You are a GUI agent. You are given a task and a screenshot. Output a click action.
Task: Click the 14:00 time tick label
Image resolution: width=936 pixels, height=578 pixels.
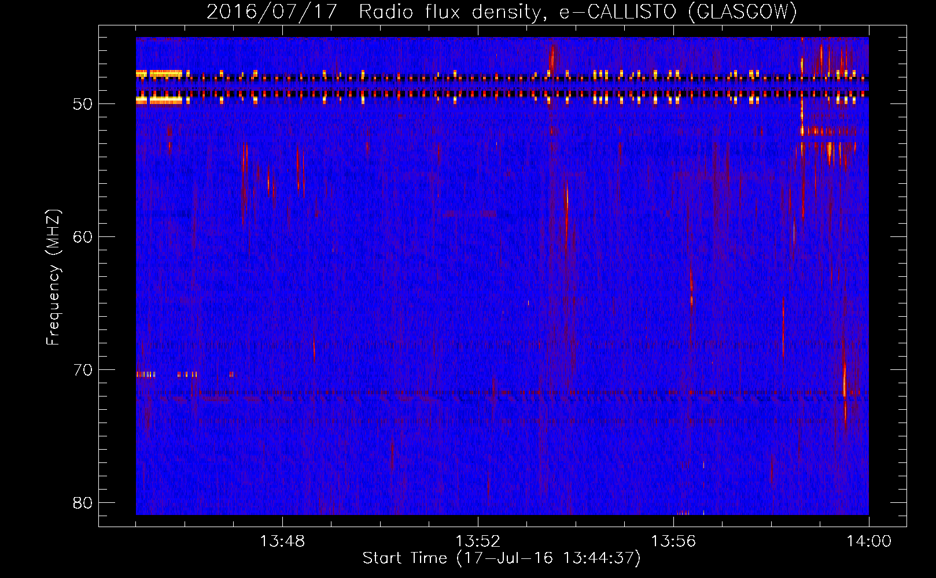click(x=869, y=542)
